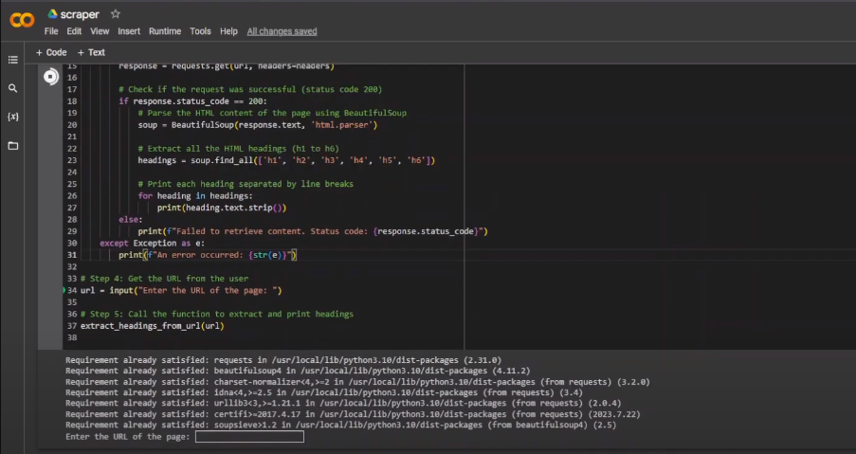Viewport: 856px width, 454px height.
Task: Click the requests 2.31.0 output line
Action: click(x=283, y=360)
